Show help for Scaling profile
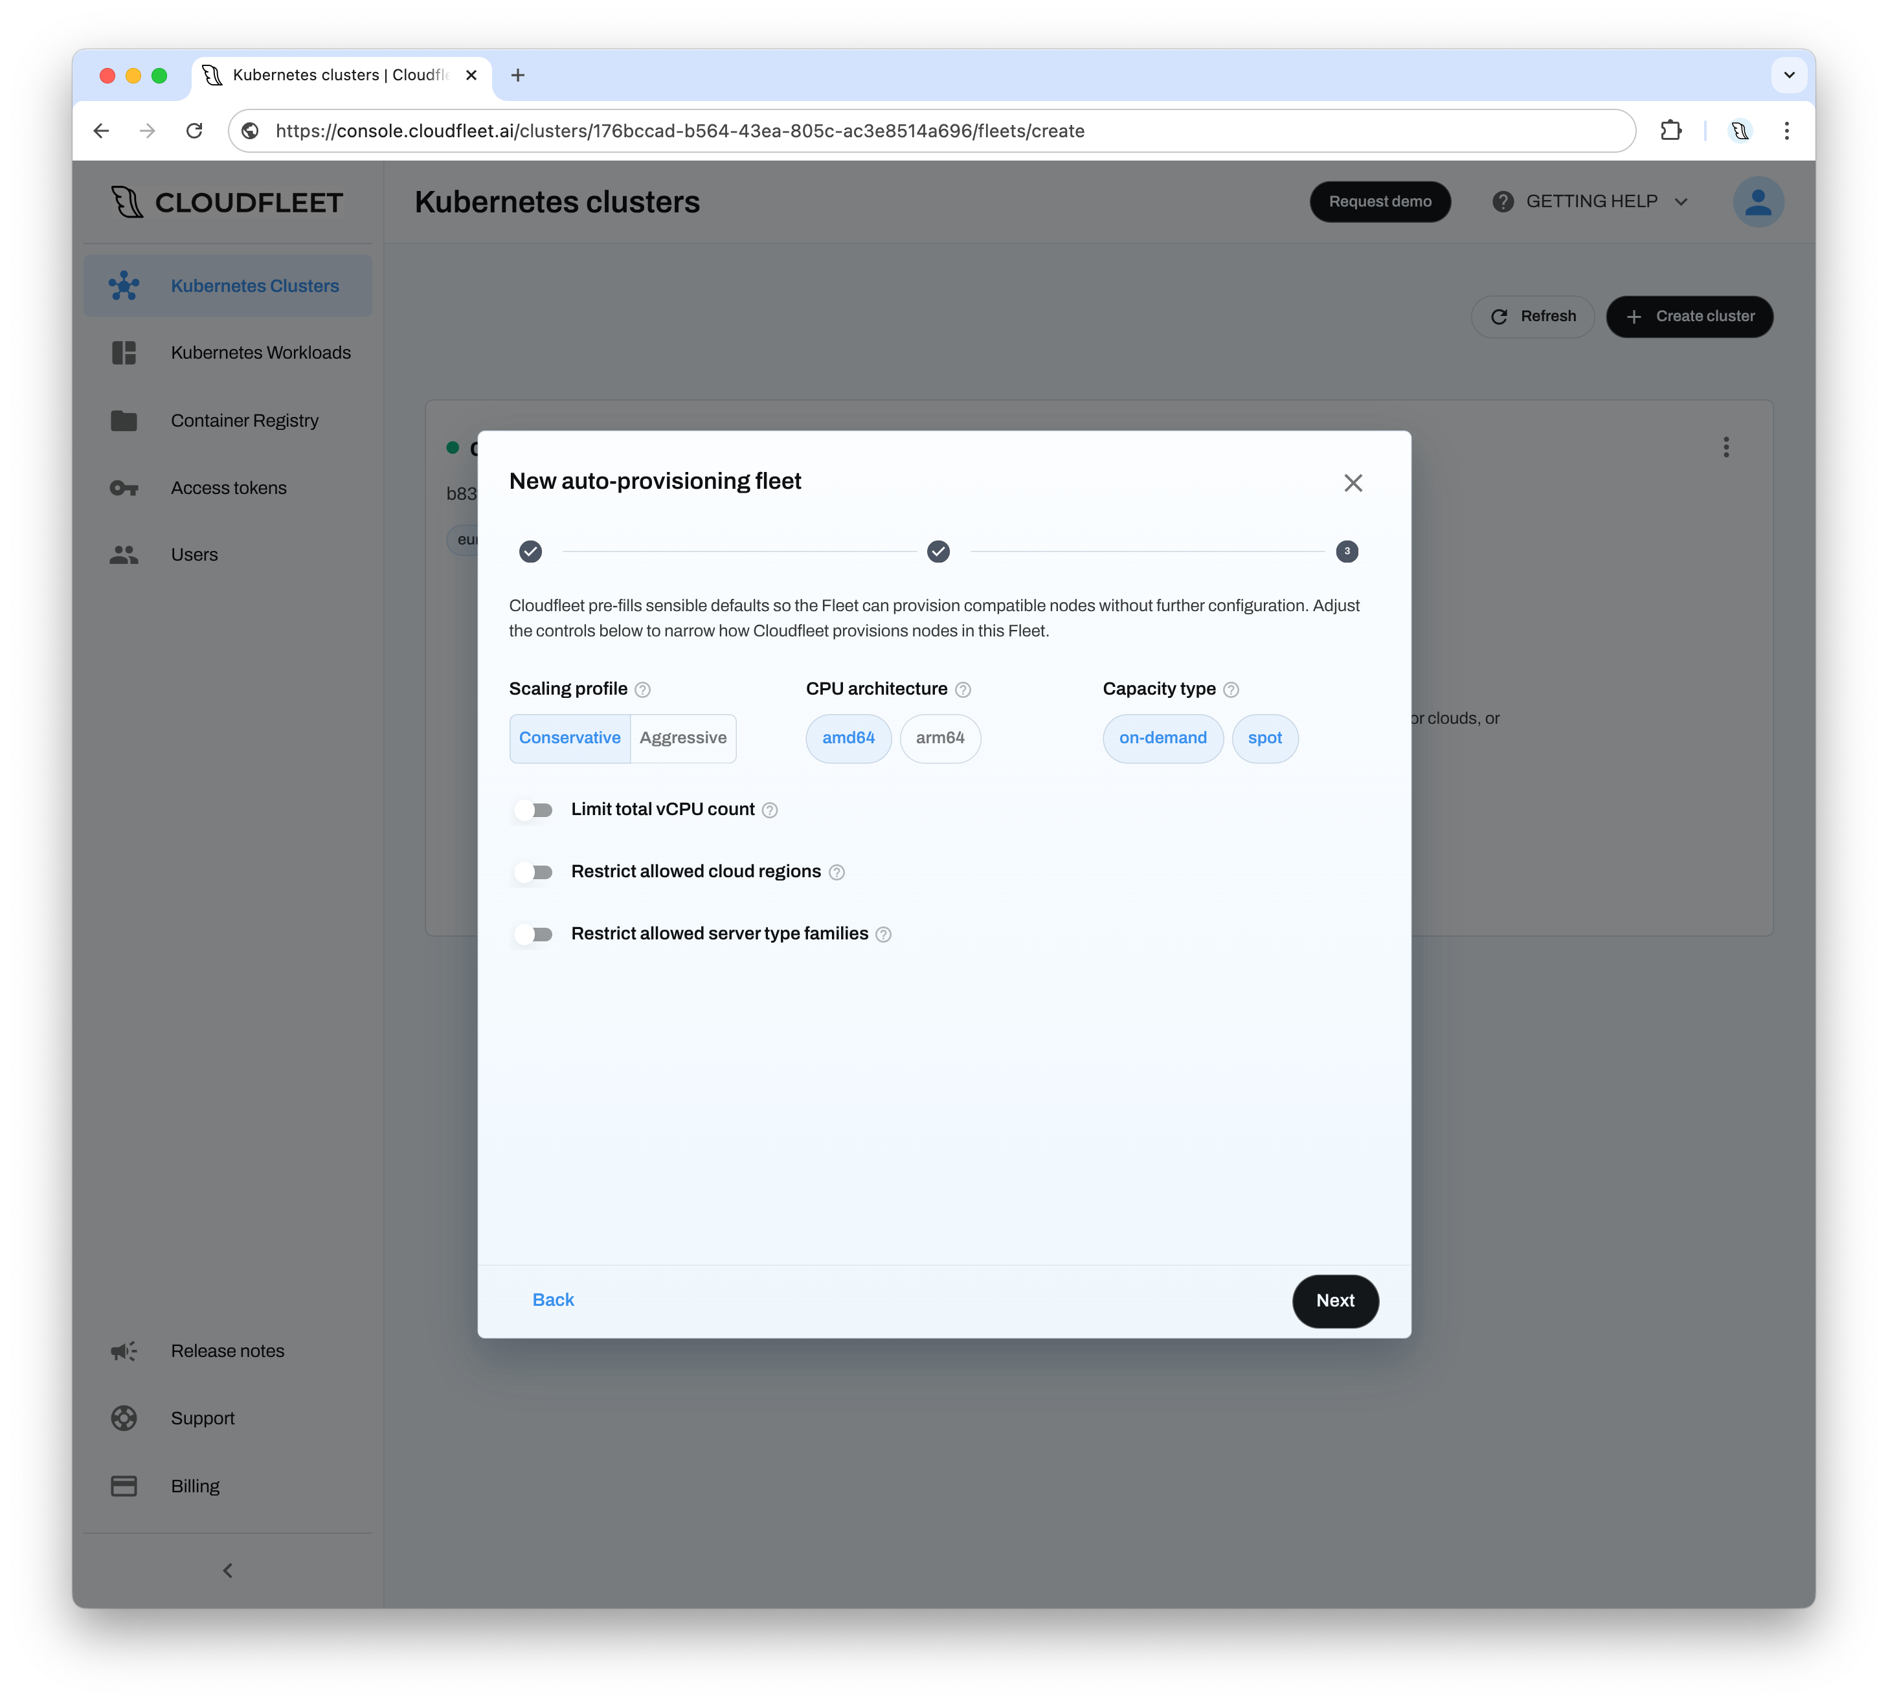 642,690
